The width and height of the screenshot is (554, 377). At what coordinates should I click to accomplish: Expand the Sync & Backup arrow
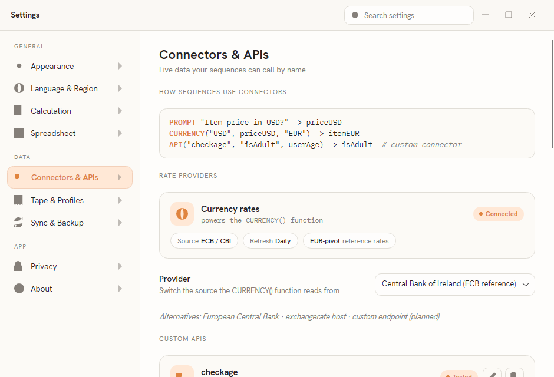click(x=120, y=223)
